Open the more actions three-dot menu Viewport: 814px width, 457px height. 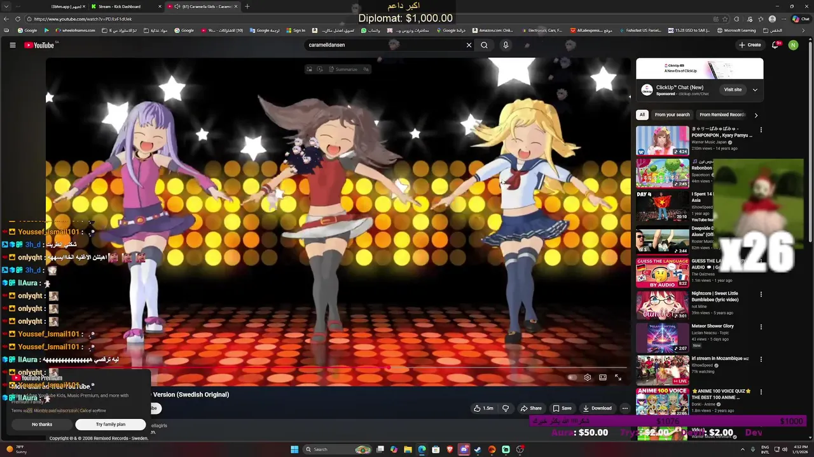pyautogui.click(x=625, y=408)
